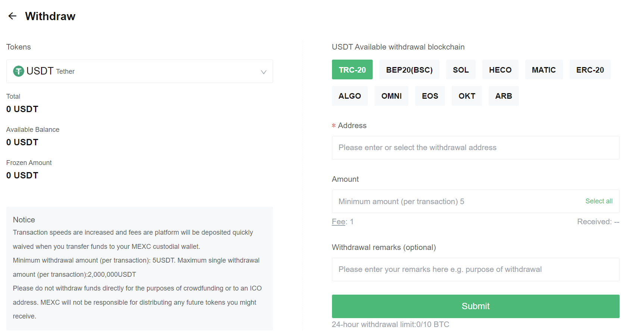
Task: Pick OMNI as withdrawal blockchain
Action: point(391,96)
